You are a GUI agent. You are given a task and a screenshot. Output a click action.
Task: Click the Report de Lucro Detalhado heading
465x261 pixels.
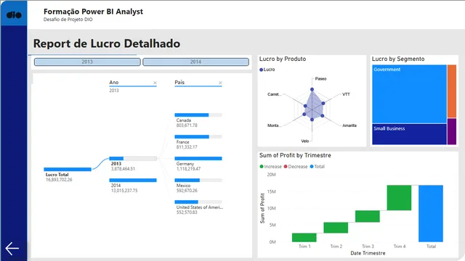107,43
